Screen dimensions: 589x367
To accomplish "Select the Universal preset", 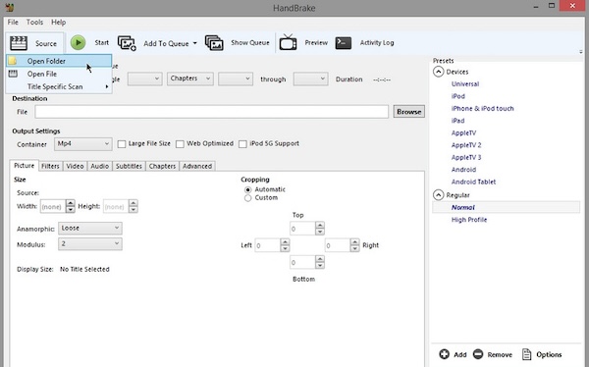I will 465,84.
